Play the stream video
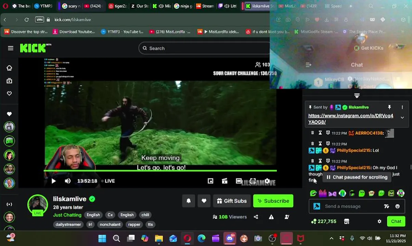Image resolution: width=412 pixels, height=246 pixels. [53, 181]
